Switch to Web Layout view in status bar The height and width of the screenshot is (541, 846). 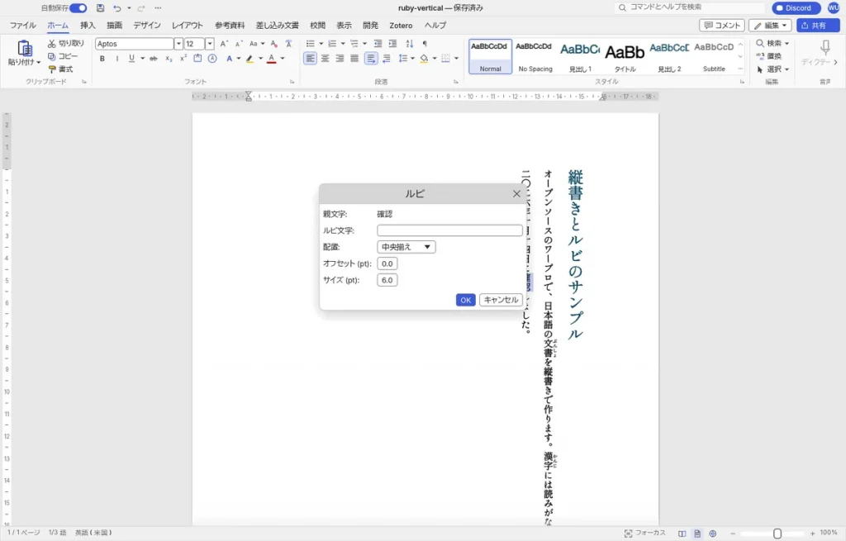[x=713, y=534]
